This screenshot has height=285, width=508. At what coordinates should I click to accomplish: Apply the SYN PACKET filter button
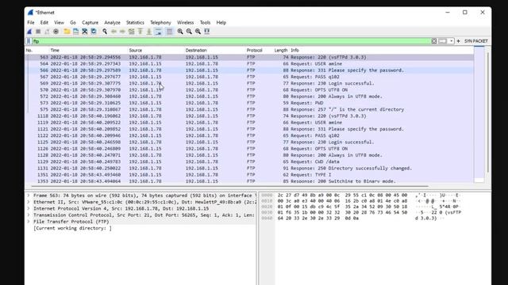(x=476, y=41)
